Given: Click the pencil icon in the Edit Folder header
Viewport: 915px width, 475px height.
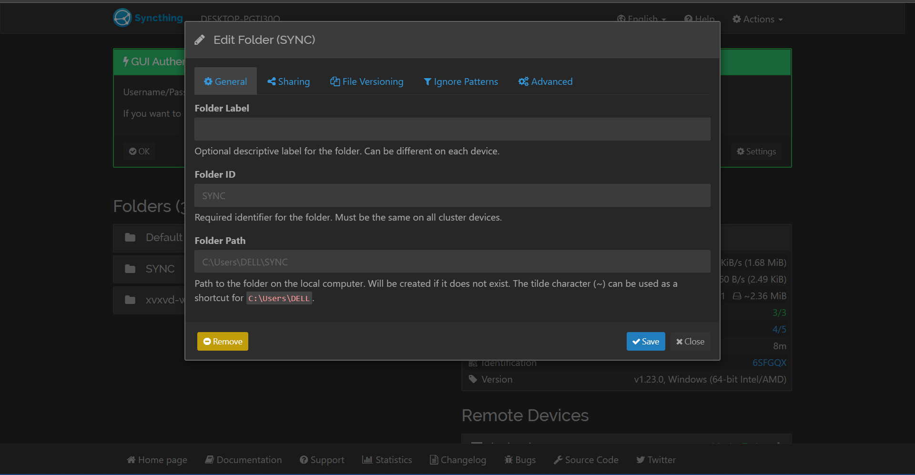Looking at the screenshot, I should (x=200, y=40).
